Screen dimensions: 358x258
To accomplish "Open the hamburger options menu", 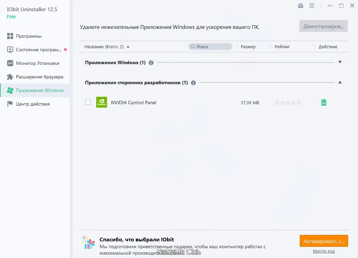I will 312,5.
